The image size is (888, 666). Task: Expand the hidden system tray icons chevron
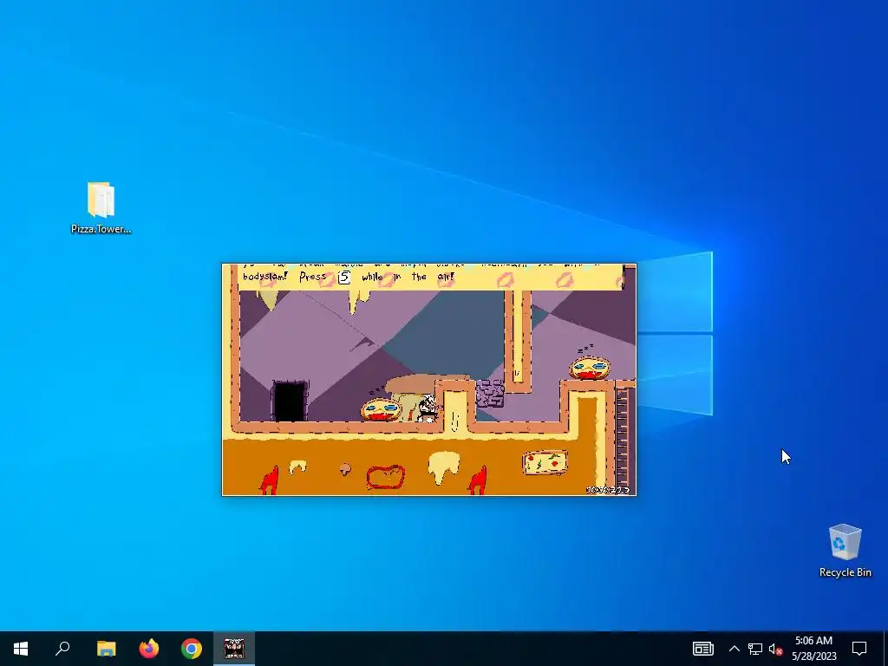tap(734, 649)
